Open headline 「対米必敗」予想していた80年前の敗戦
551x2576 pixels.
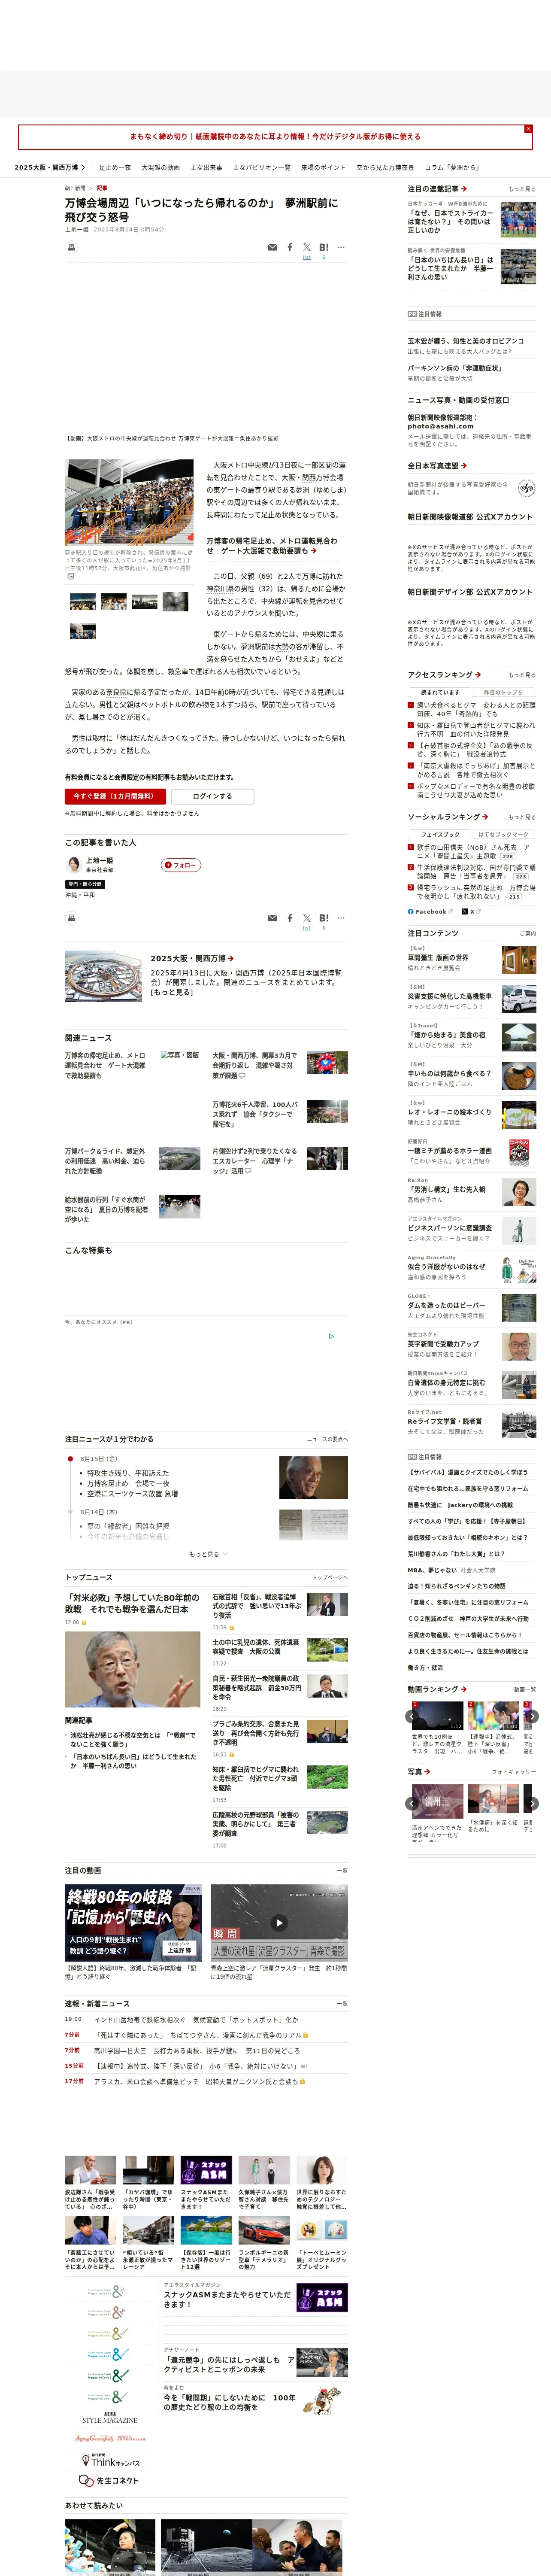click(132, 1603)
